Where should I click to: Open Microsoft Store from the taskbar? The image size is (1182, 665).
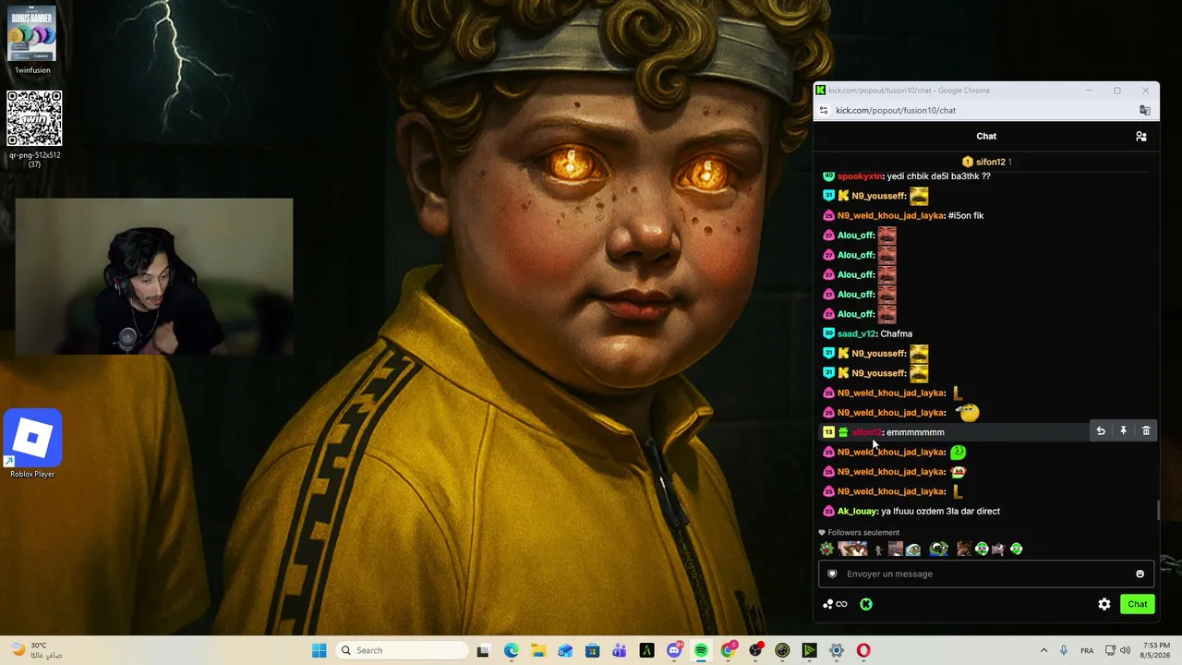tap(593, 650)
